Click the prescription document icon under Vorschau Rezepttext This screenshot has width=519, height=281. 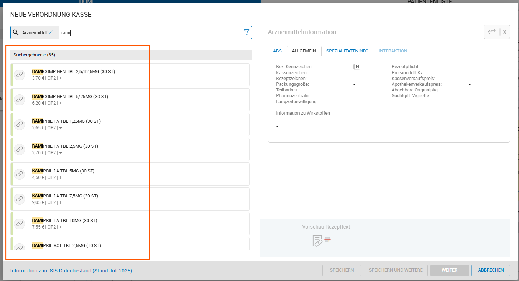click(317, 241)
